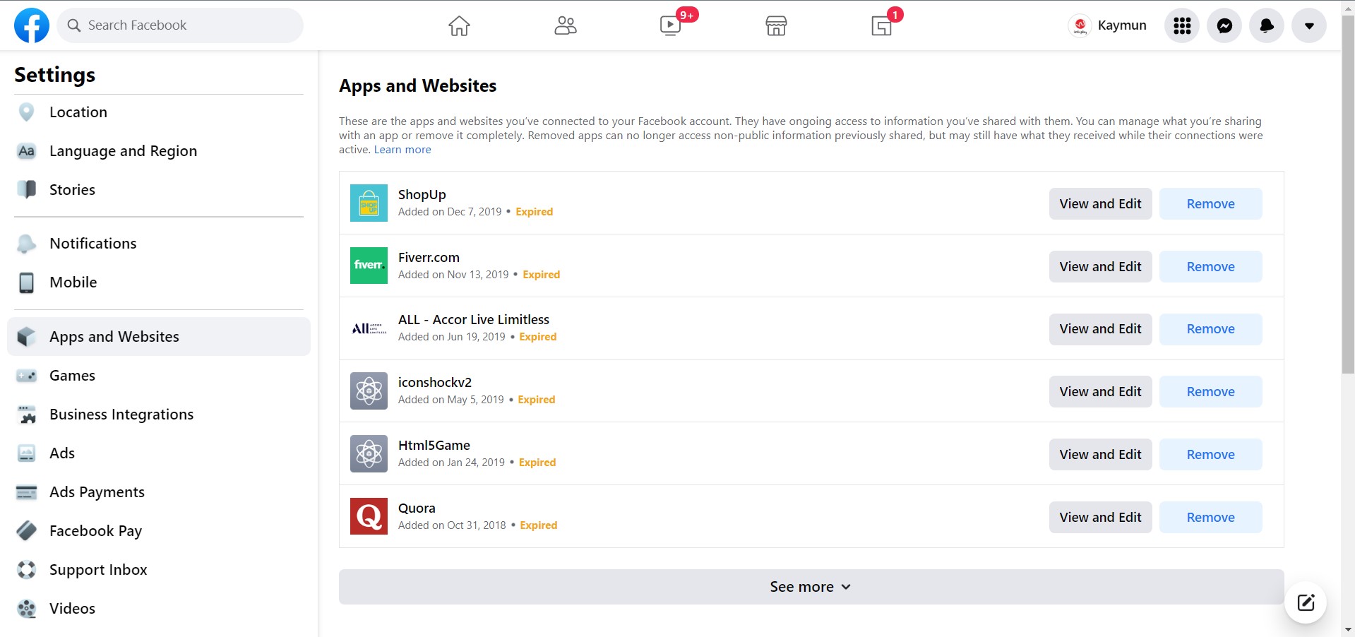Click the Support Inbox lifebuoy icon

click(26, 570)
